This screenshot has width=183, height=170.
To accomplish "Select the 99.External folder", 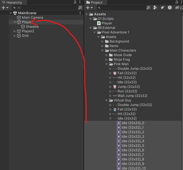I will tap(107, 28).
